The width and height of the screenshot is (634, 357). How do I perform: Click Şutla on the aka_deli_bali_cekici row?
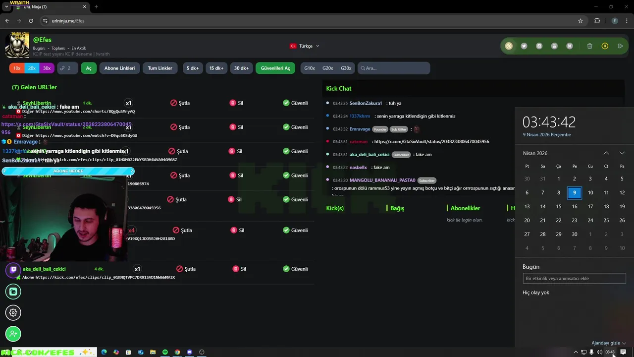coord(186,269)
